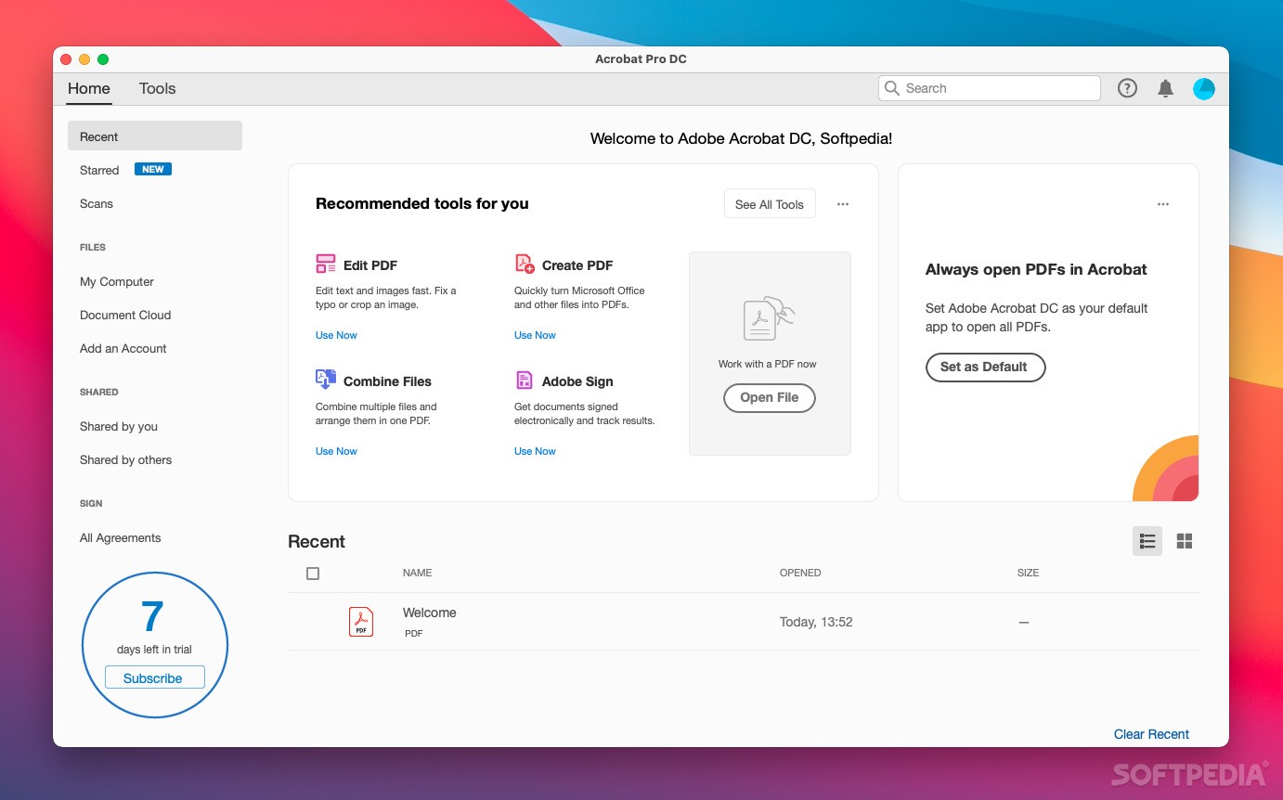Viewport: 1283px width, 800px height.
Task: Sort by the SIZE column header
Action: click(1028, 573)
